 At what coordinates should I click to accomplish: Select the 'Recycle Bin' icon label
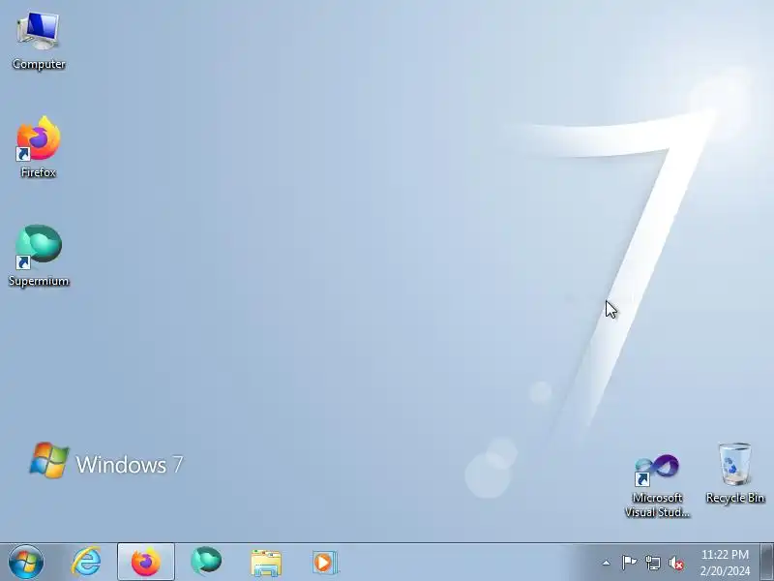pyautogui.click(x=735, y=498)
